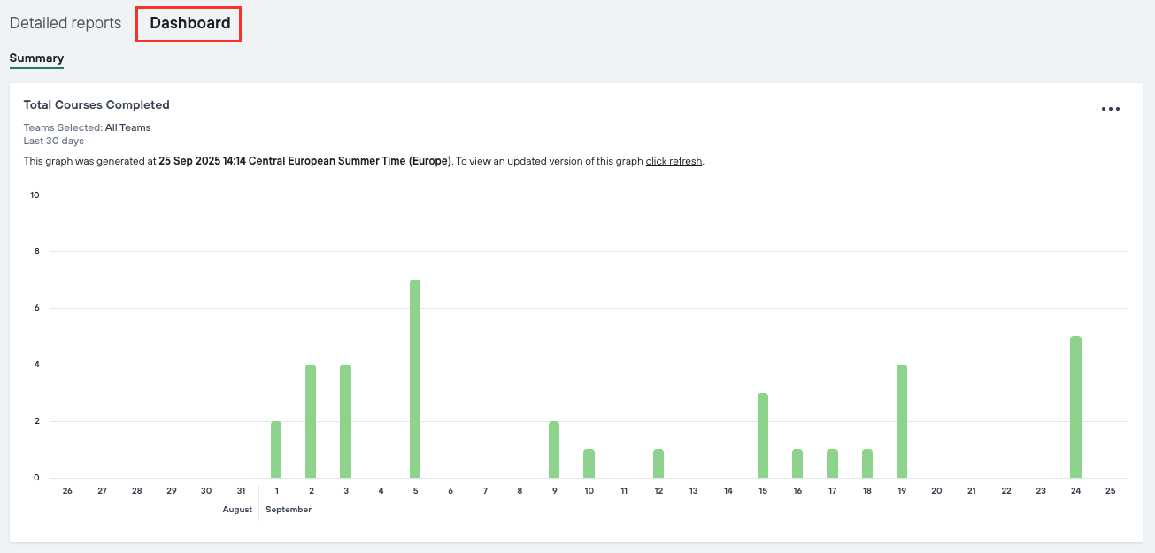
Task: Click the bar for September 15
Action: pyautogui.click(x=763, y=435)
